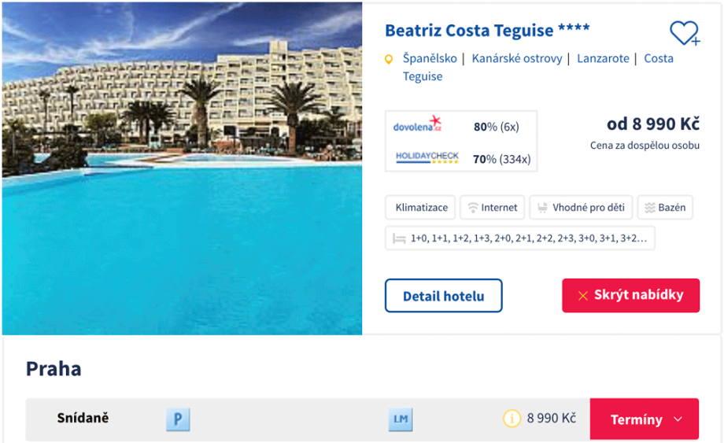Follow the Španělsko location link
Viewport: 724px width, 443px height.
point(430,58)
